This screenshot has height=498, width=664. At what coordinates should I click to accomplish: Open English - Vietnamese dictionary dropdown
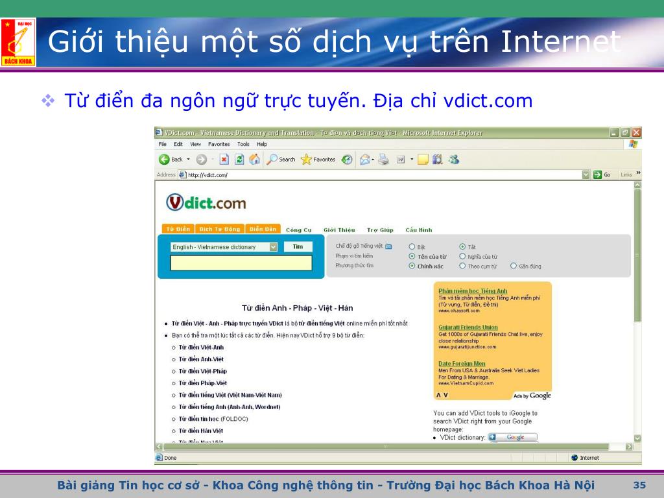click(224, 247)
